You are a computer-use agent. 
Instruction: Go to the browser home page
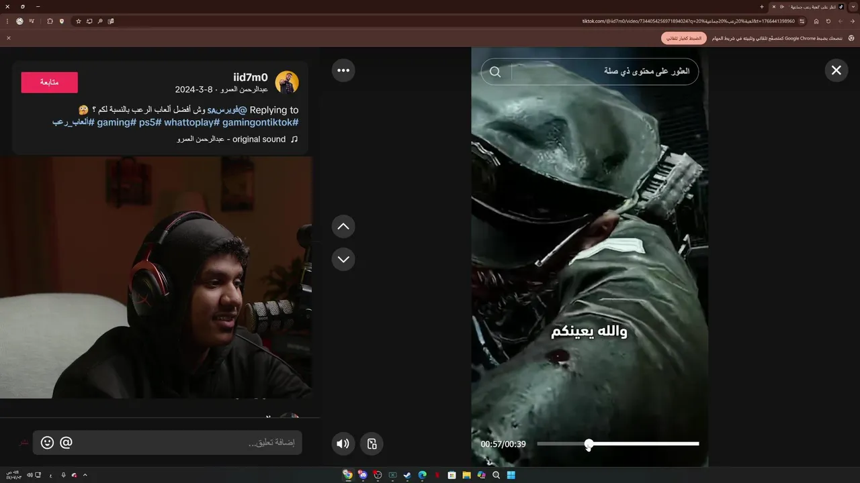(816, 21)
